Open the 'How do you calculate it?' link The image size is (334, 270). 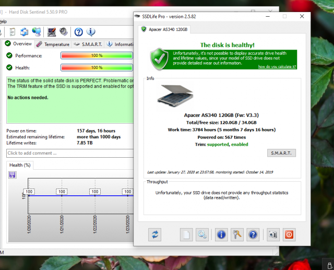coord(277,67)
